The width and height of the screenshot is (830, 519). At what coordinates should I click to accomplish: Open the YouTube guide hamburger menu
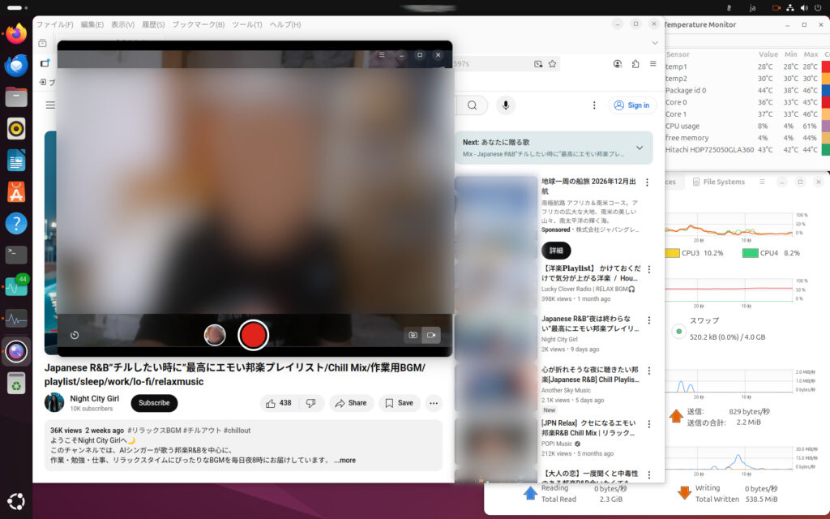50,105
